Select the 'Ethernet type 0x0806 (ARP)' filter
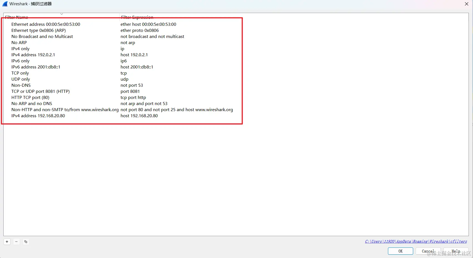This screenshot has height=258, width=473. (x=39, y=30)
